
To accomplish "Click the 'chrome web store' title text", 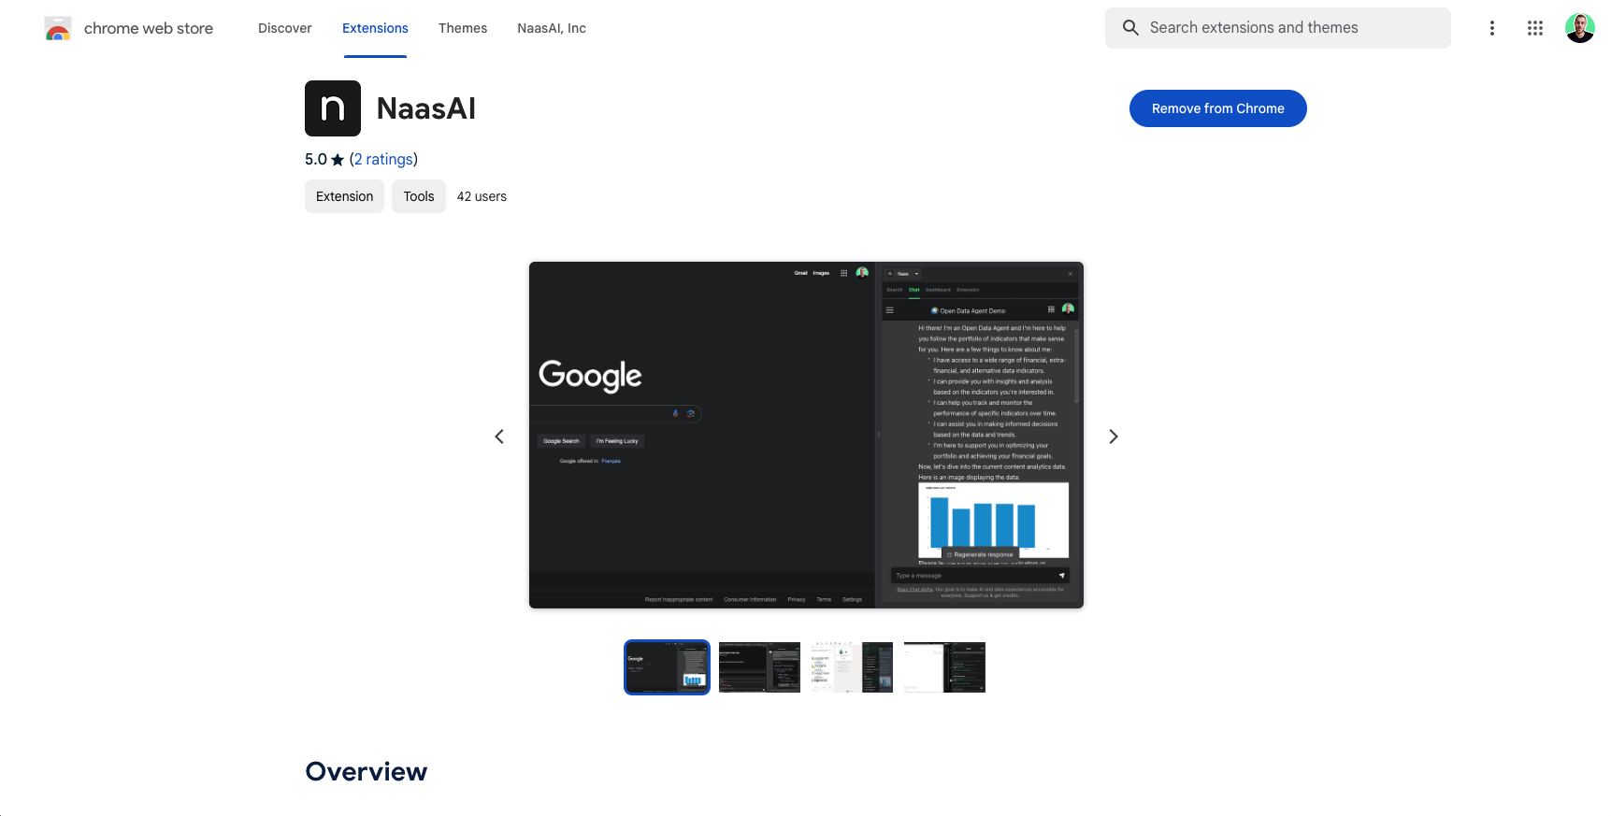I will point(149,28).
